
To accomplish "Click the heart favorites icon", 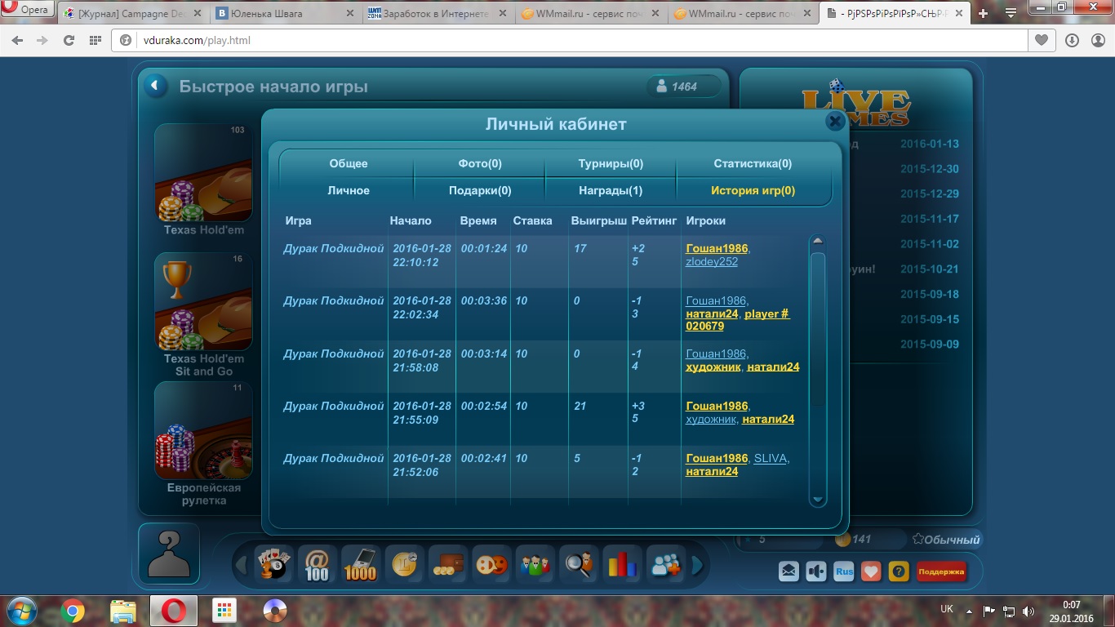I will (871, 571).
